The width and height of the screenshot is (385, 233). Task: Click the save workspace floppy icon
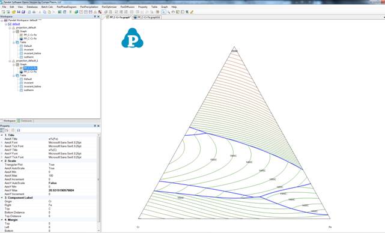click(19, 12)
